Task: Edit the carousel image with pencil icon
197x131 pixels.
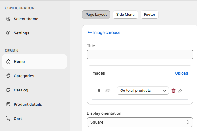Action: tap(180, 91)
